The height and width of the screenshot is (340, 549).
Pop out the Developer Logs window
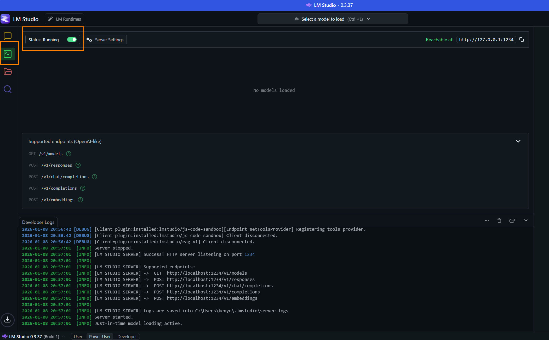(512, 220)
